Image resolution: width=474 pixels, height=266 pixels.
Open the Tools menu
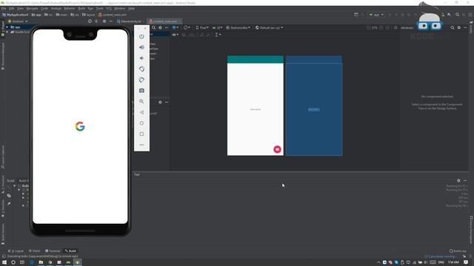[99, 8]
